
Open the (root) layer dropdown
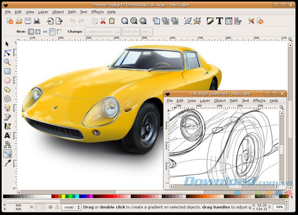coord(71,207)
